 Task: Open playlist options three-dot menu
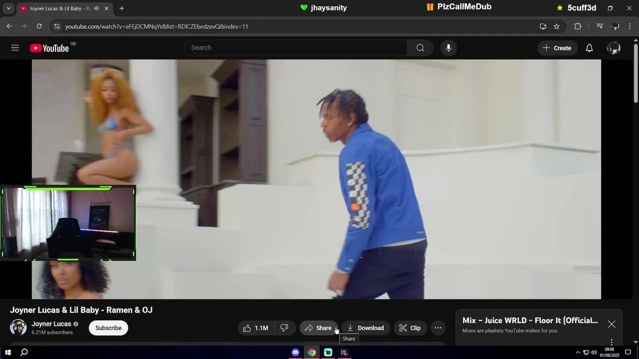(x=612, y=342)
